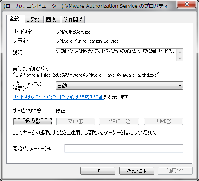Click the service status value 停止
Image resolution: width=199 pixels, height=181 pixels.
coord(60,111)
